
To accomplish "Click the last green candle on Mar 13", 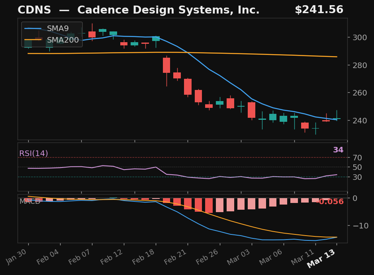I will [x=337, y=119].
